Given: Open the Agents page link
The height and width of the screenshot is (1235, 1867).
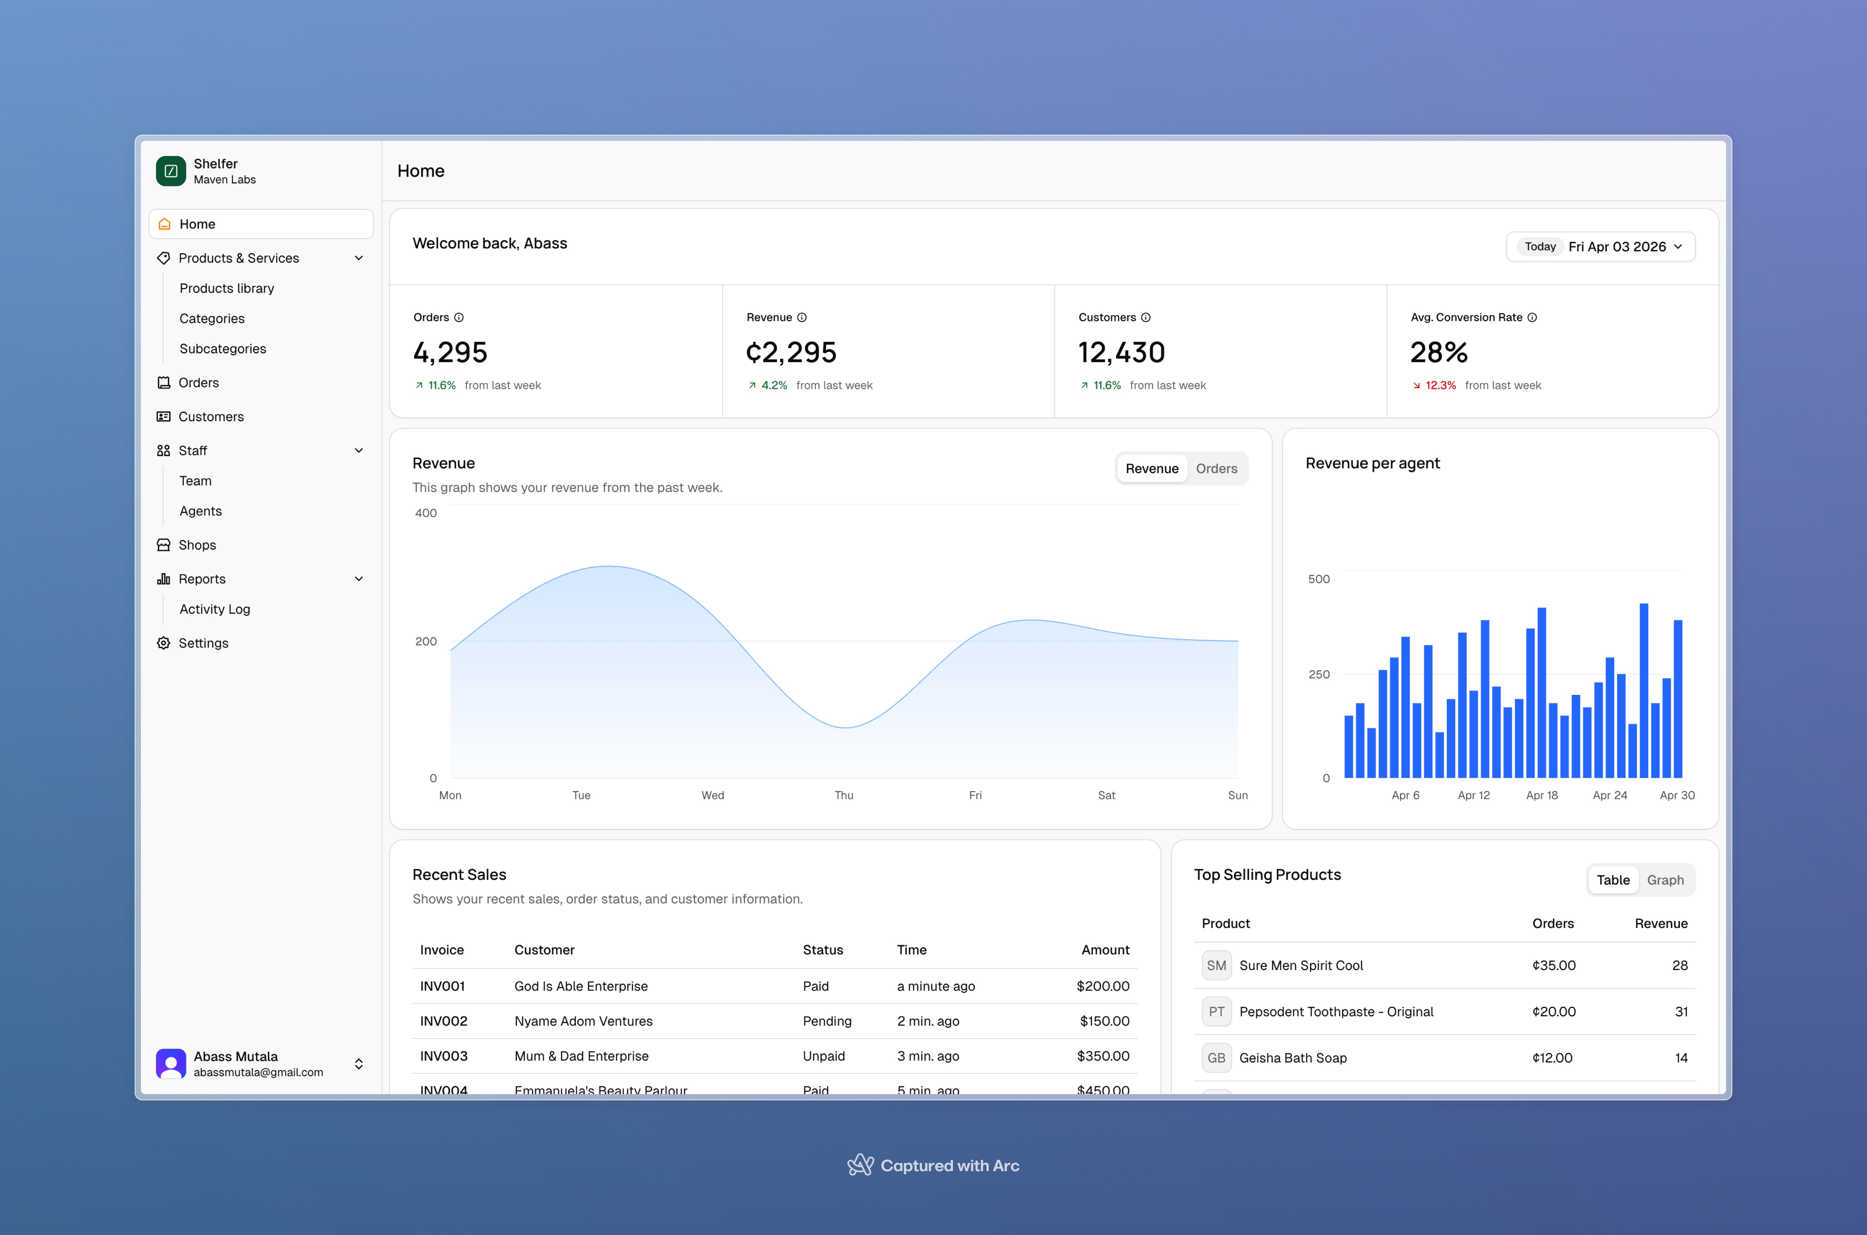Looking at the screenshot, I should pos(200,510).
